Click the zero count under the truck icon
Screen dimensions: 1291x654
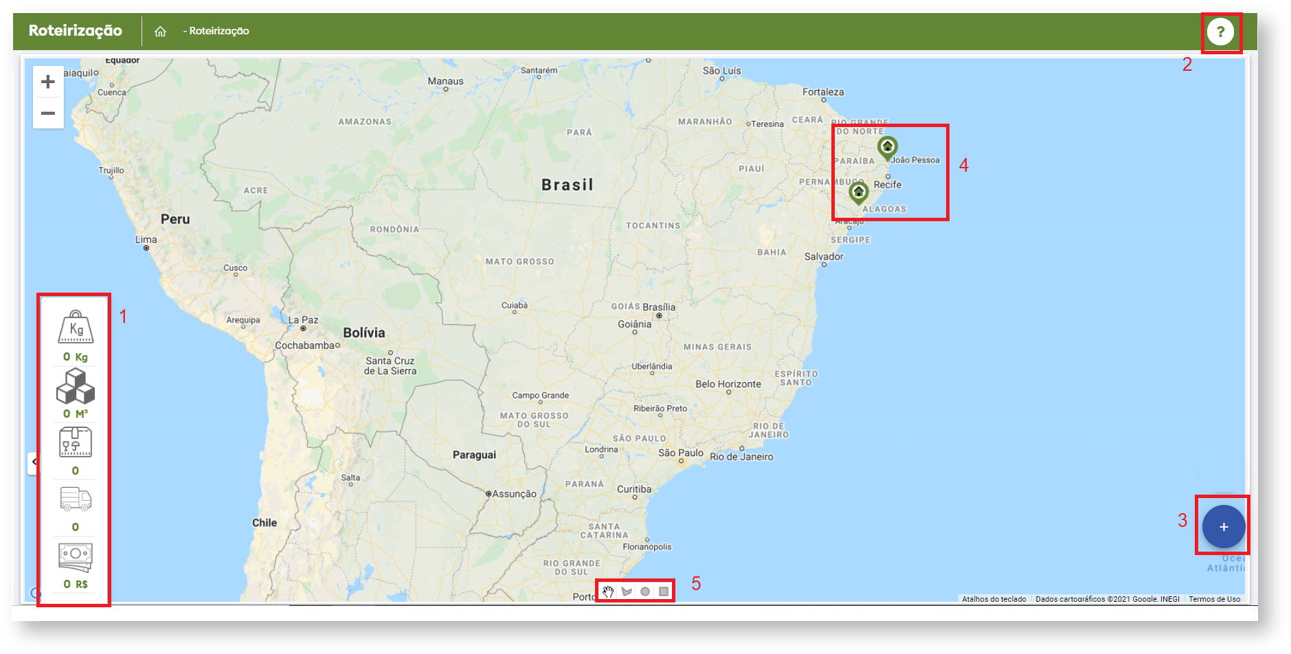[76, 527]
